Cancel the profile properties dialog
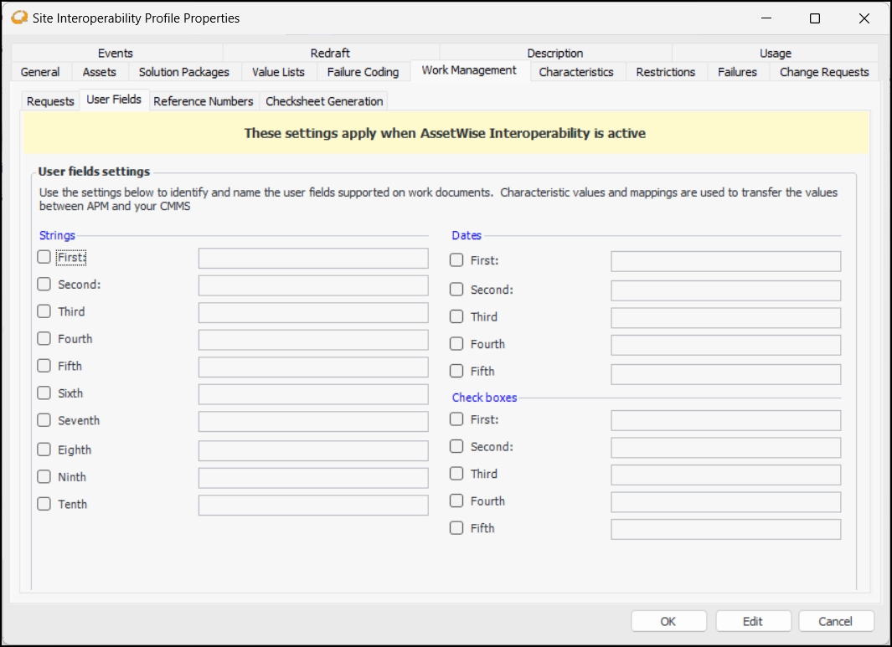The width and height of the screenshot is (892, 647). [x=835, y=621]
